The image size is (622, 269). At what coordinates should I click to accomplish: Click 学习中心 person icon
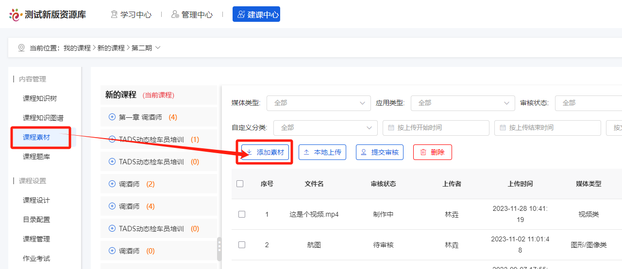click(x=115, y=15)
